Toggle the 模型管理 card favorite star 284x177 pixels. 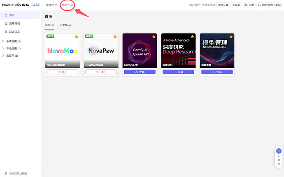[231, 37]
